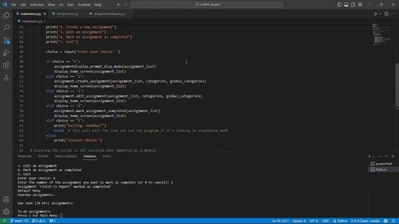Screen dimensions: 399x224
Task: Open the Run menu
Action: pos(70,4)
